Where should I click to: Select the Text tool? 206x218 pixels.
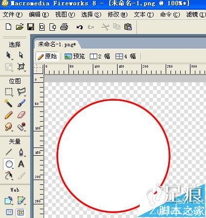[21, 164]
